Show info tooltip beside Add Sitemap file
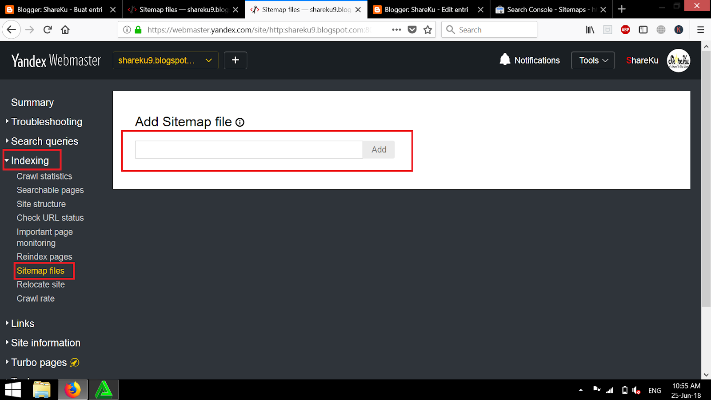This screenshot has width=711, height=400. pyautogui.click(x=240, y=122)
